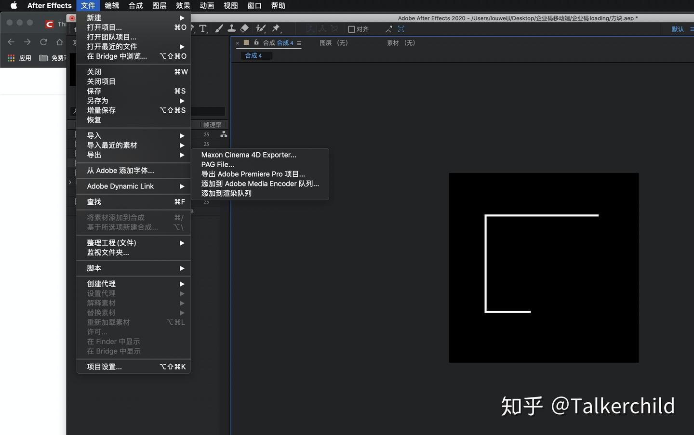Select the Eraser tool
The image size is (694, 435).
pos(245,29)
